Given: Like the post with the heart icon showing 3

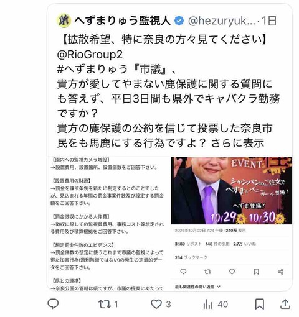Looking at the screenshot, I should coord(161,304).
